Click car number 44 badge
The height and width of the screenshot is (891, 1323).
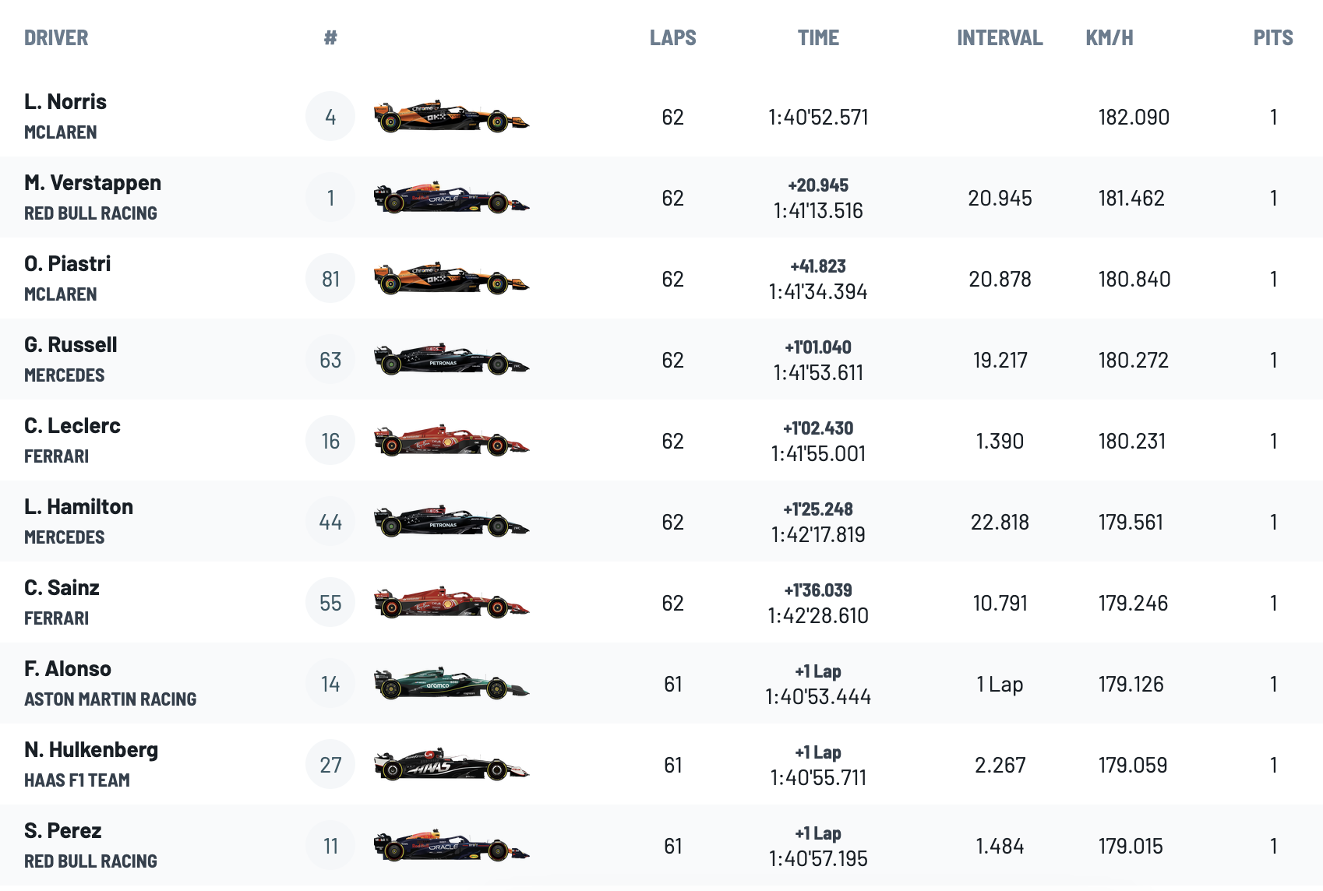[x=330, y=522]
